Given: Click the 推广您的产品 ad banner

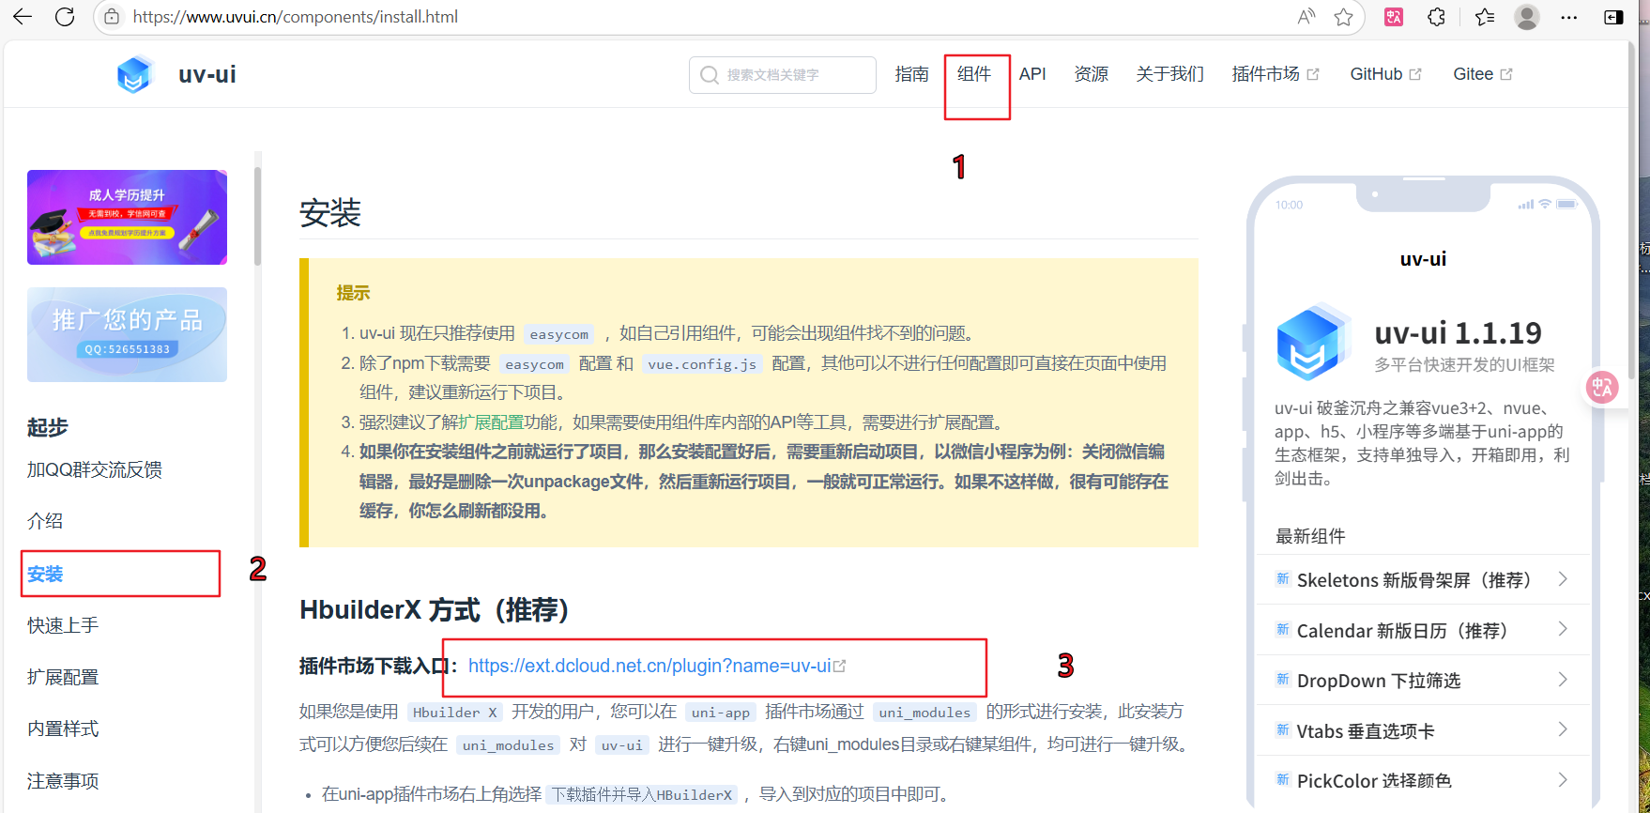Looking at the screenshot, I should 127,334.
